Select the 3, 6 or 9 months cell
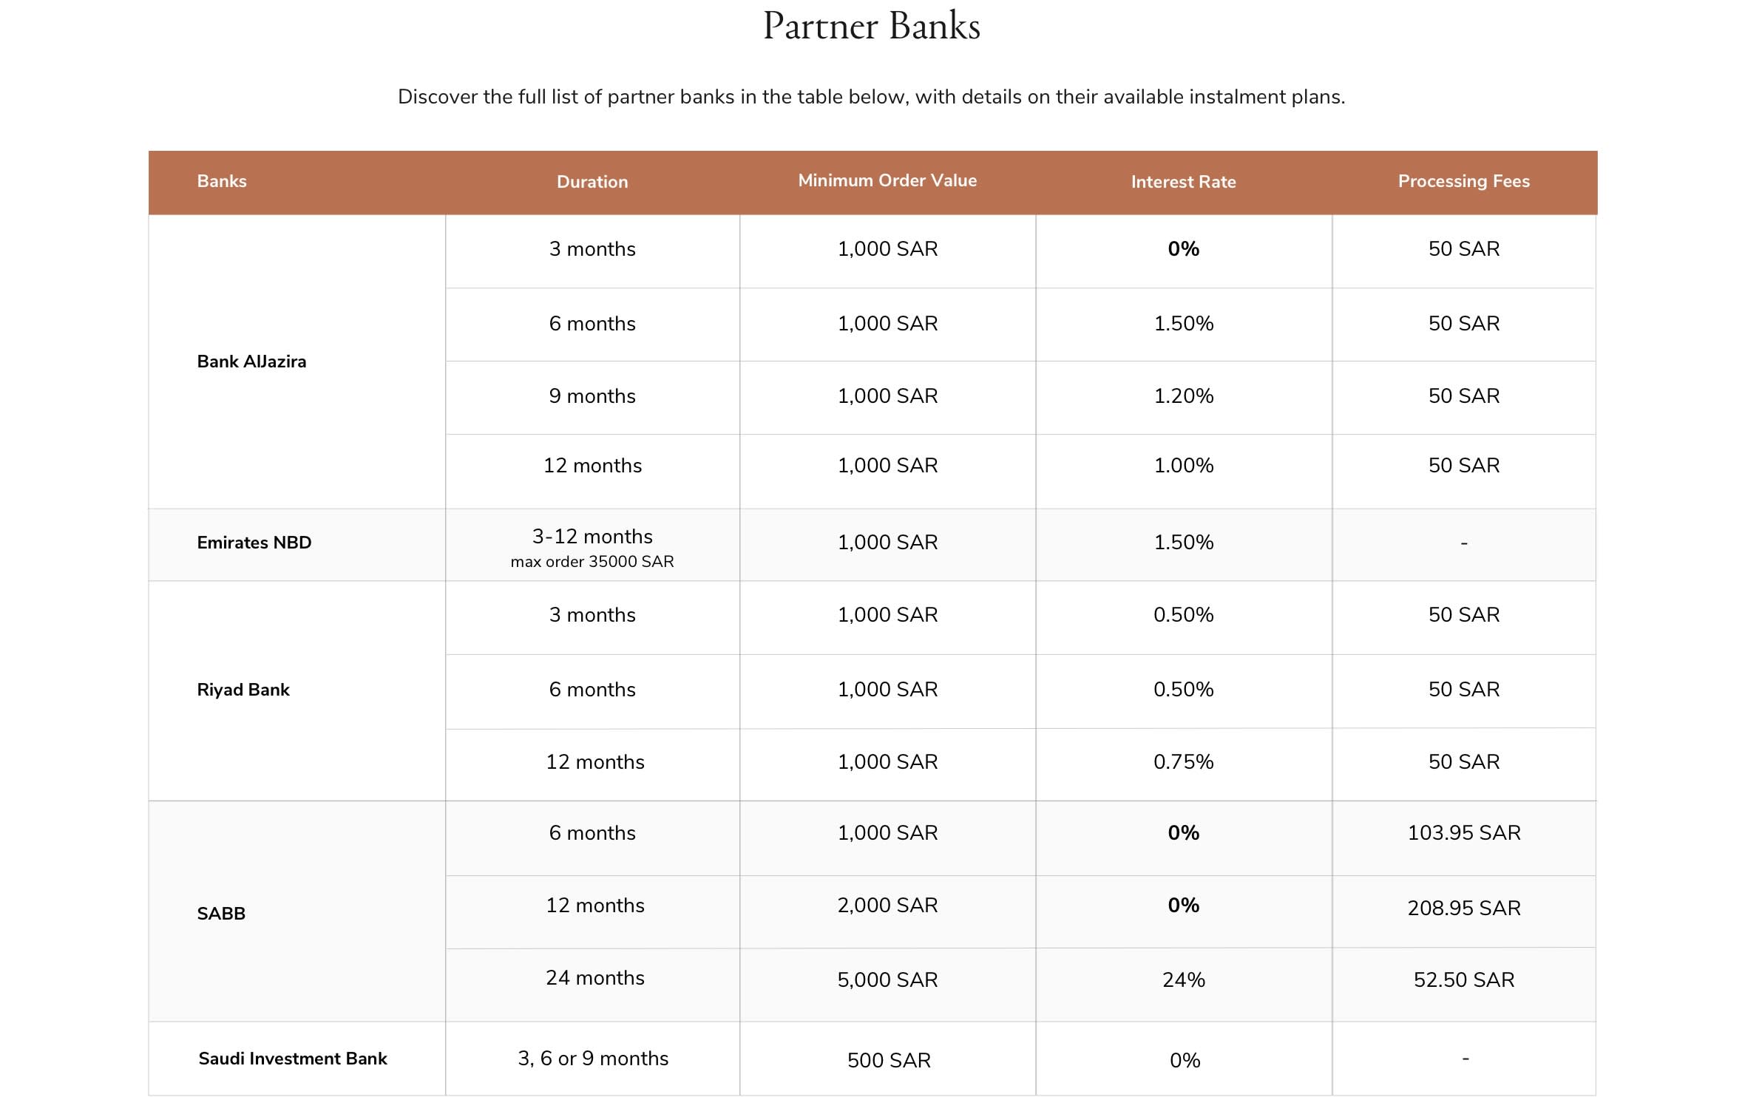 pos(593,1059)
